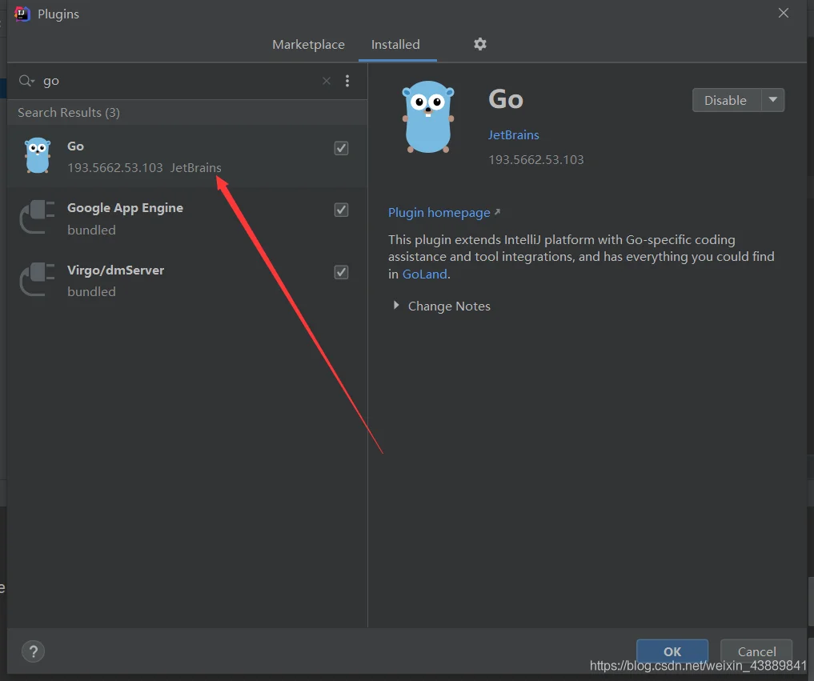Follow the GoLand link in description
Viewport: 814px width, 681px height.
coord(425,274)
